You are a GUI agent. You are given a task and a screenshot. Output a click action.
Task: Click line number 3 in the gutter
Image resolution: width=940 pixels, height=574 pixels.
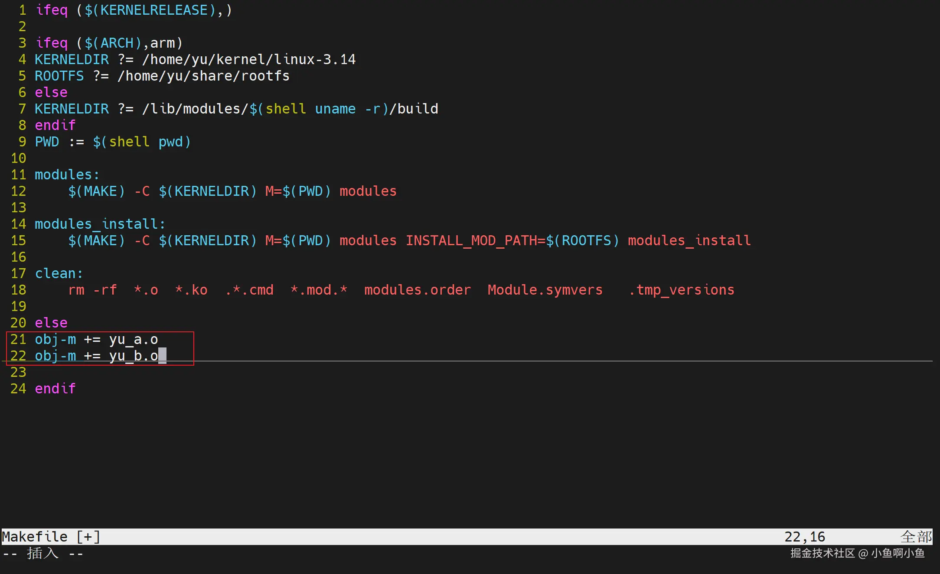(x=22, y=43)
